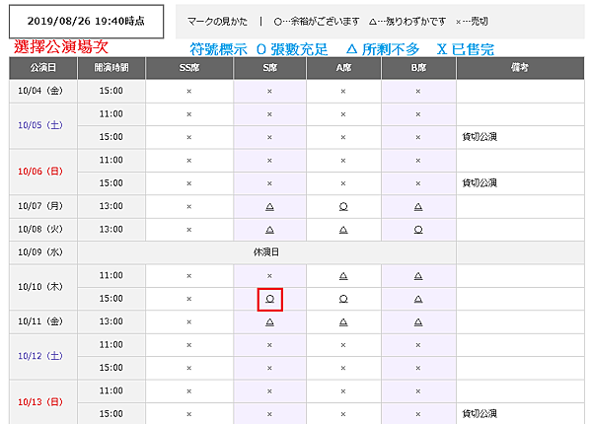
Task: Pick the A席 circle for 10/07 13:00
Action: 343,207
